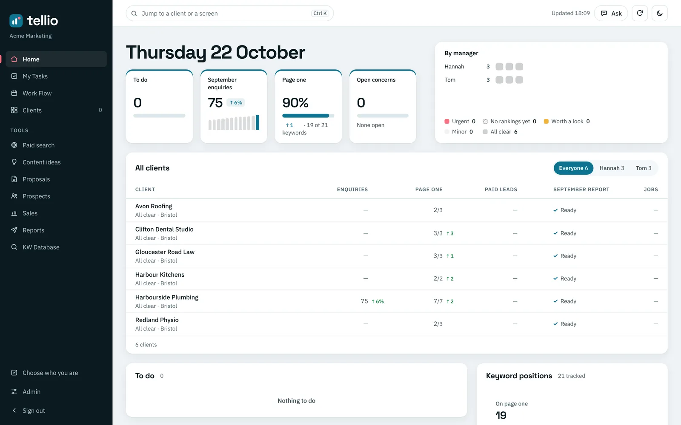The width and height of the screenshot is (681, 425).
Task: Focus the Jump to a client search box
Action: pos(229,13)
